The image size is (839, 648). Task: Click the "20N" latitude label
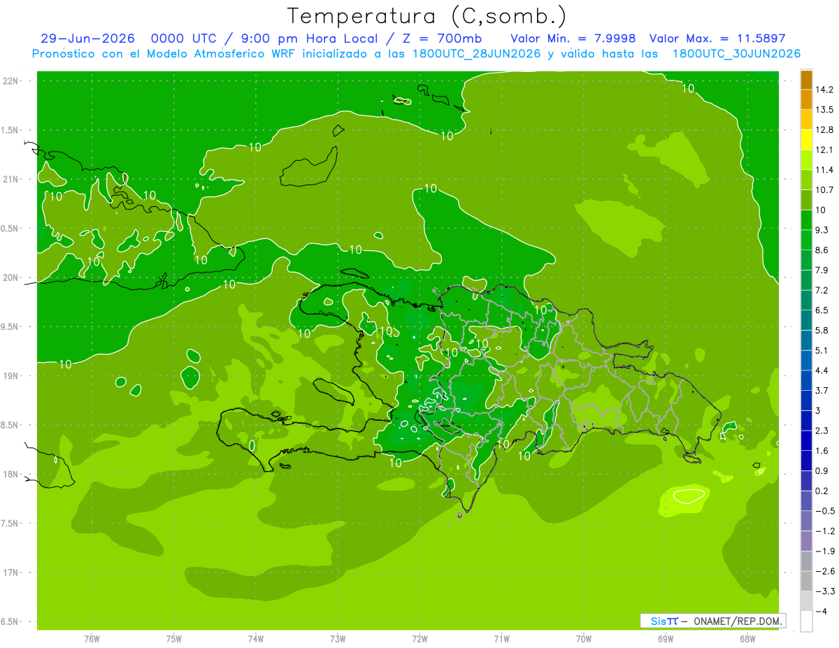pos(11,278)
